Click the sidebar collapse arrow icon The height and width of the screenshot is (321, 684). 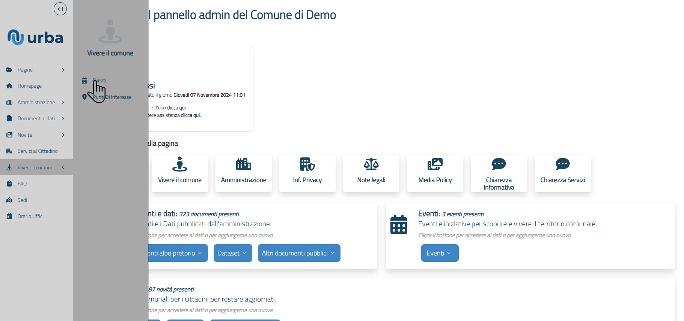point(60,9)
